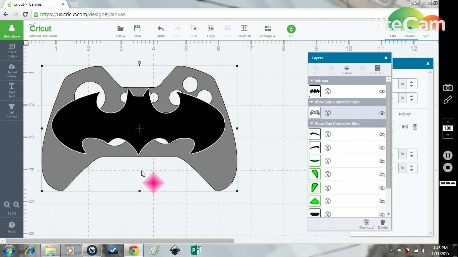
Task: Show the left-leaning green wedge layer
Action: click(x=382, y=174)
